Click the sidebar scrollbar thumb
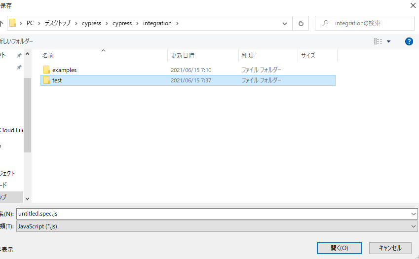The image size is (419, 259). tap(27, 115)
